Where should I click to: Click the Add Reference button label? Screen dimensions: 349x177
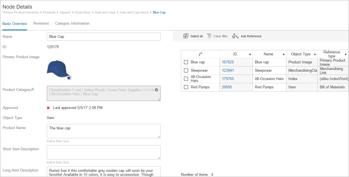tap(251, 36)
